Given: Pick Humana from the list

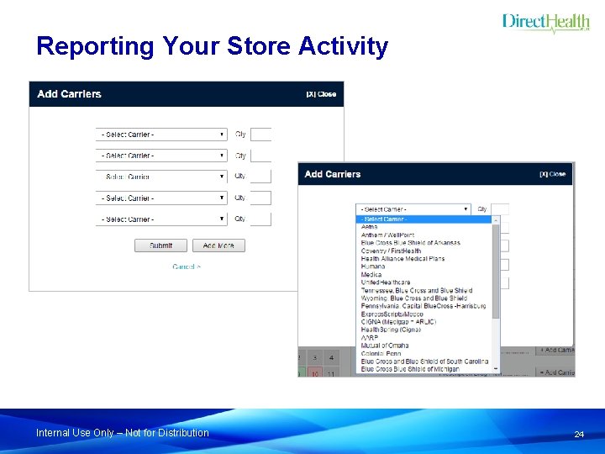Looking at the screenshot, I should tap(423, 267).
